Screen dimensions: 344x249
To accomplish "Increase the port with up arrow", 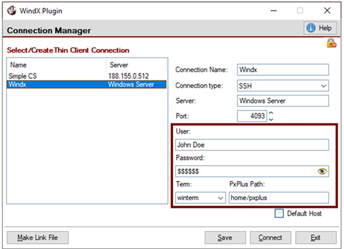I will [x=271, y=113].
